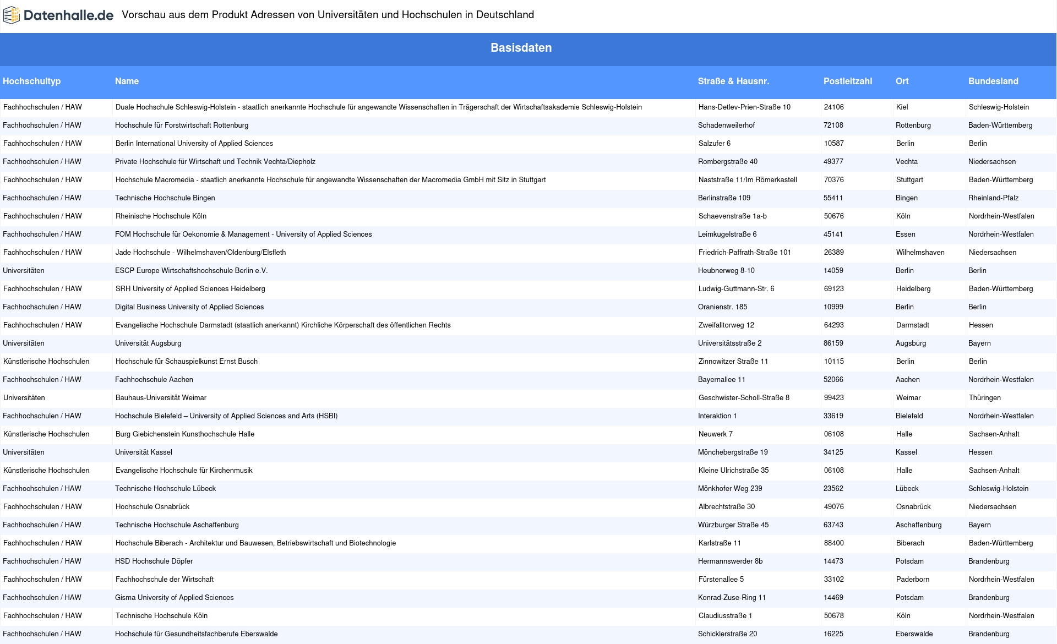The width and height of the screenshot is (1057, 644).
Task: Click Digital Business University of Applied Sciences
Action: pyautogui.click(x=189, y=307)
